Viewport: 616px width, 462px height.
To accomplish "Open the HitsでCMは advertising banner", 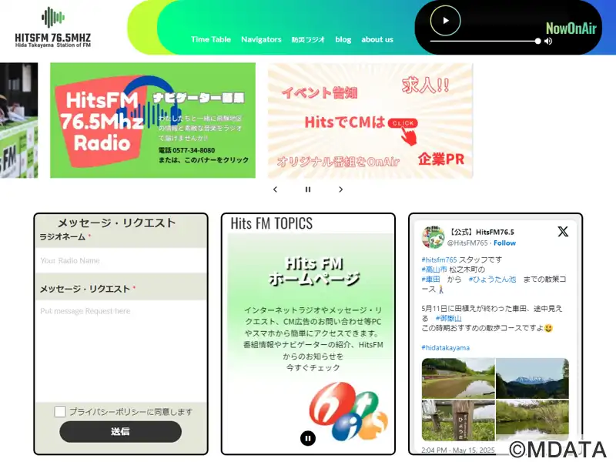I will (370, 121).
